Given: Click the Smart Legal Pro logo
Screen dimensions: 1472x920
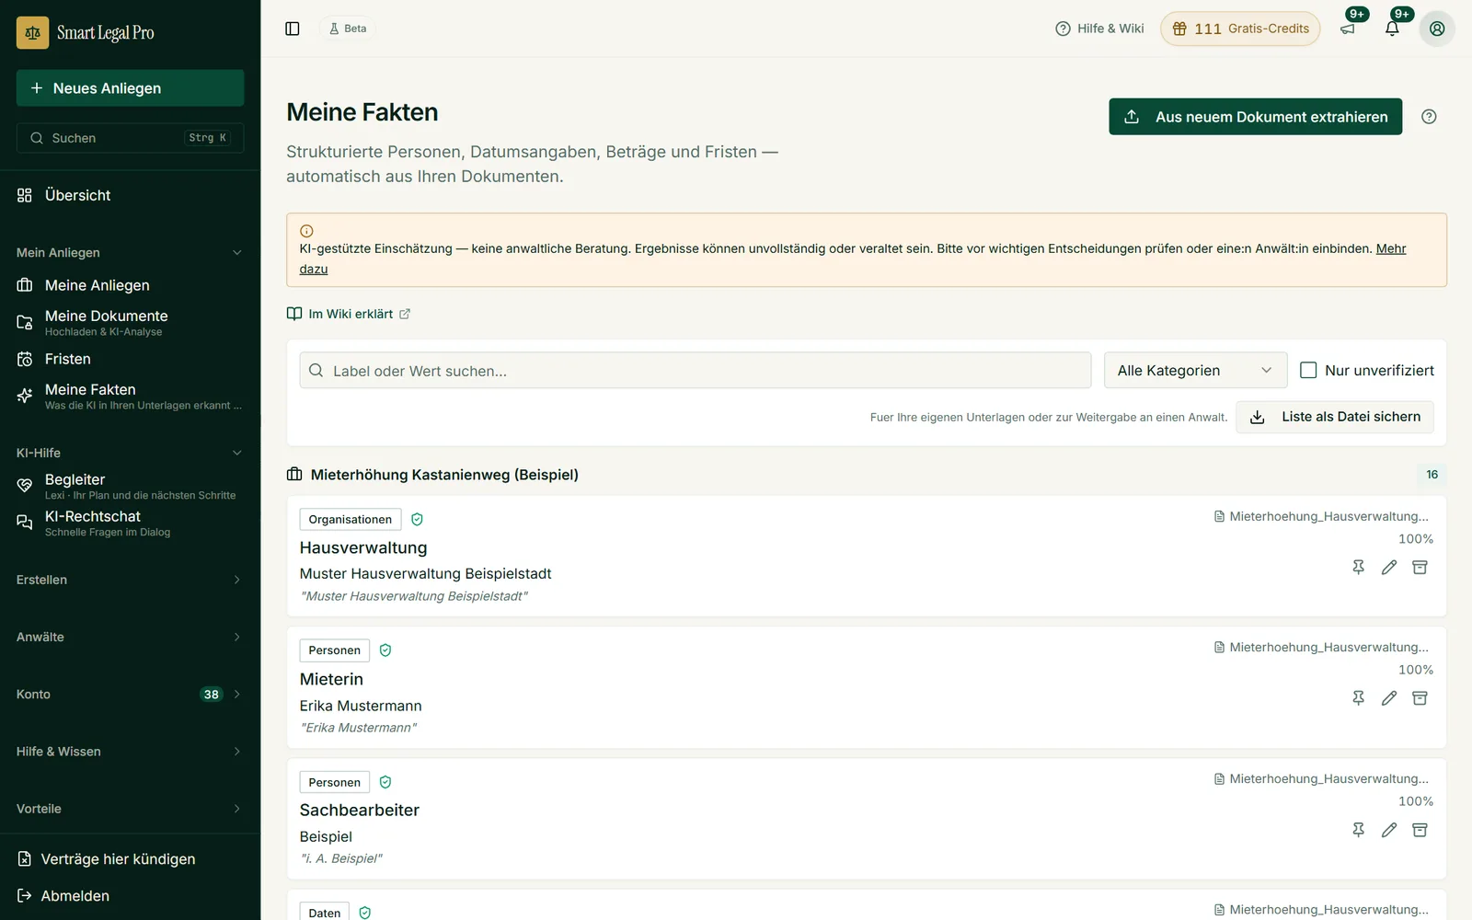Looking at the screenshot, I should tap(86, 33).
